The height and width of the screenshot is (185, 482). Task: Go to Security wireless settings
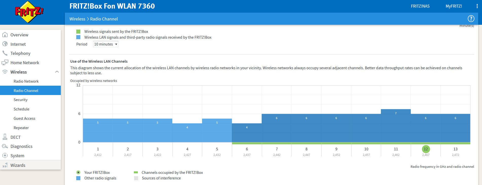tap(21, 100)
